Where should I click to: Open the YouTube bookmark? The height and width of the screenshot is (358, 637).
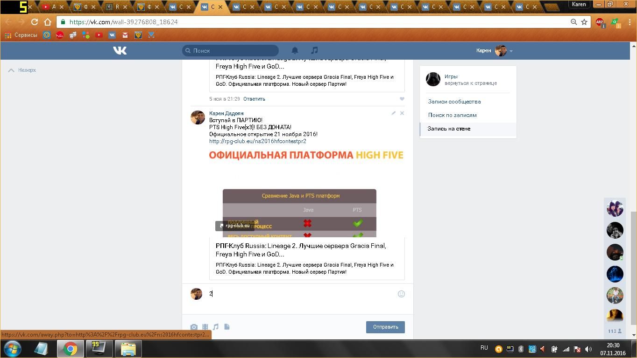click(99, 35)
